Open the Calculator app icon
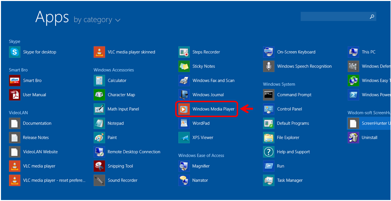Image resolution: width=391 pixels, height=201 pixels. pyautogui.click(x=99, y=80)
